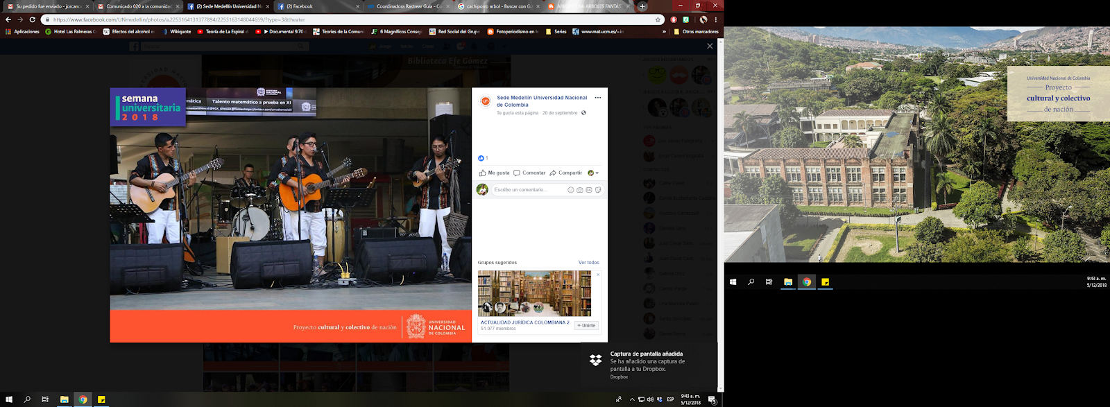
Task: Switch to the 'Su pedido fue enviado' Gmail tab
Action: click(x=49, y=6)
